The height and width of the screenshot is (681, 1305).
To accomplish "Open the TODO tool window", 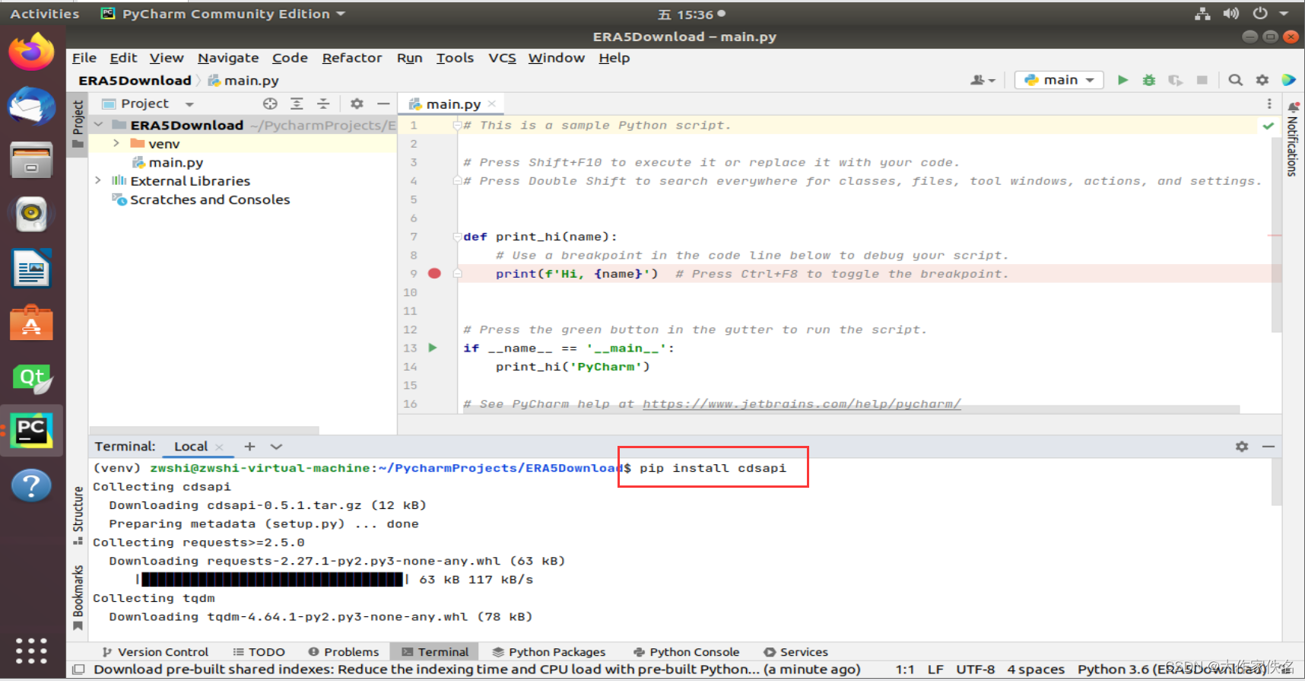I will [x=259, y=652].
